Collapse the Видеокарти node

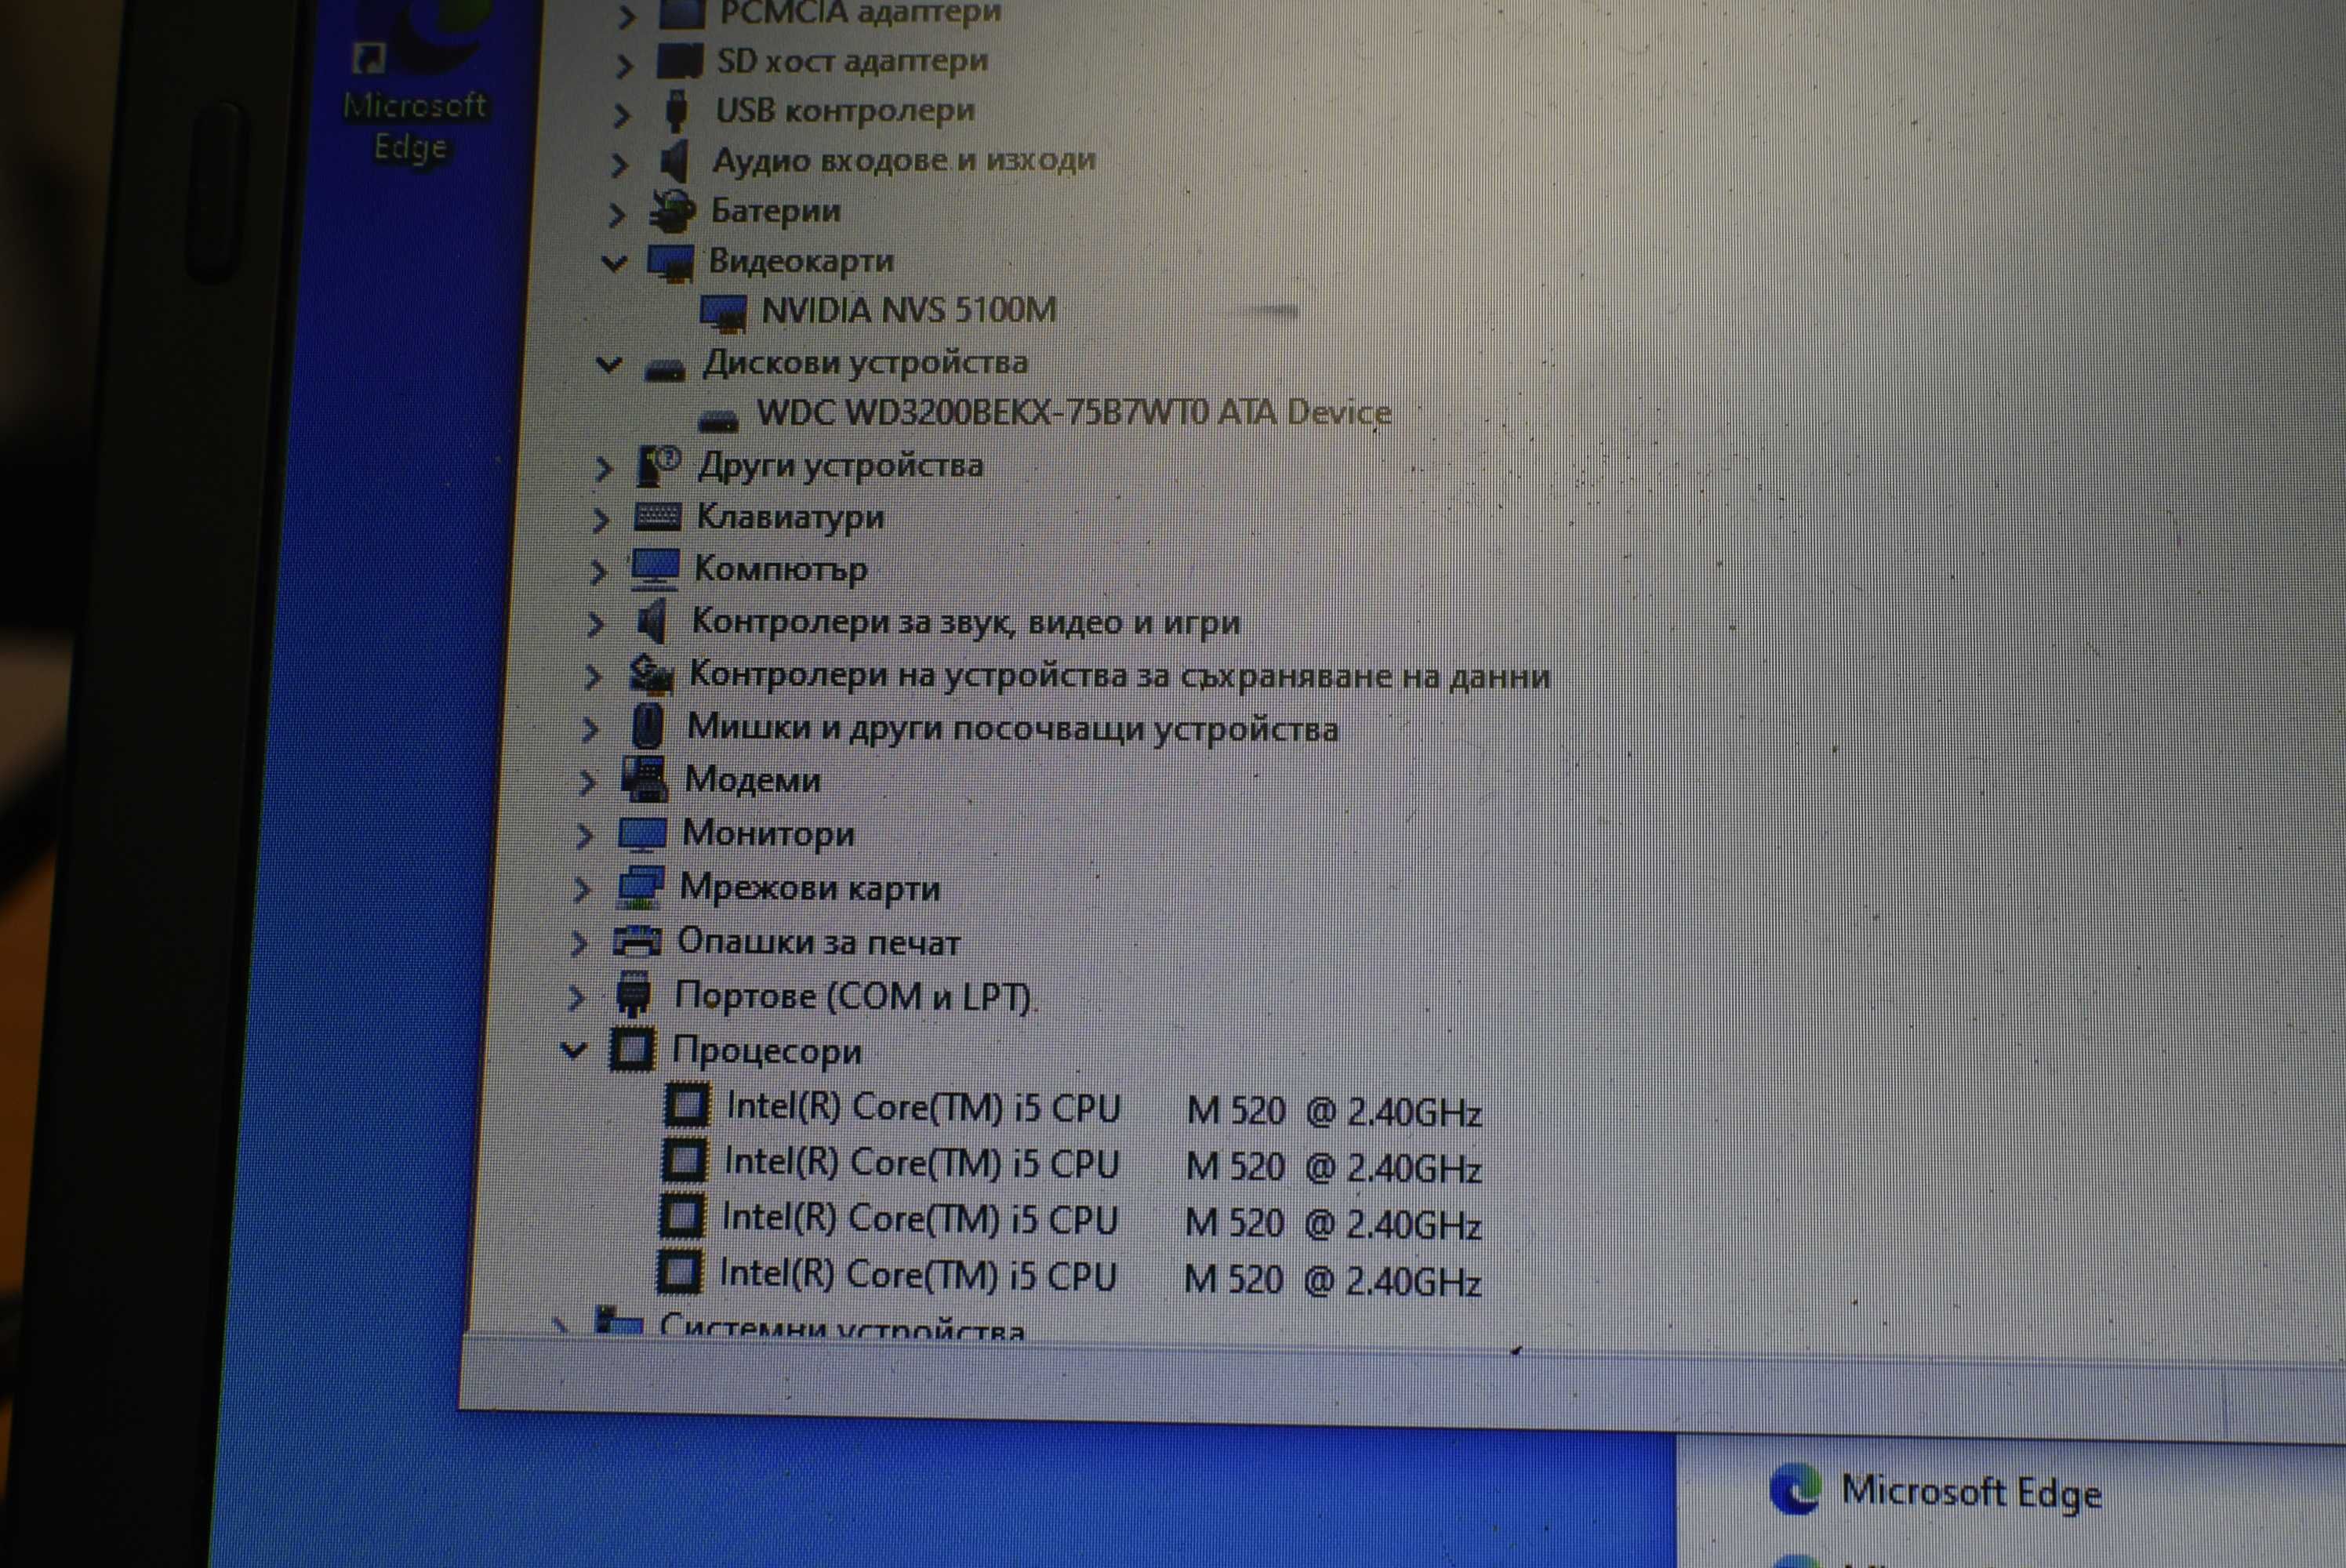(x=614, y=264)
